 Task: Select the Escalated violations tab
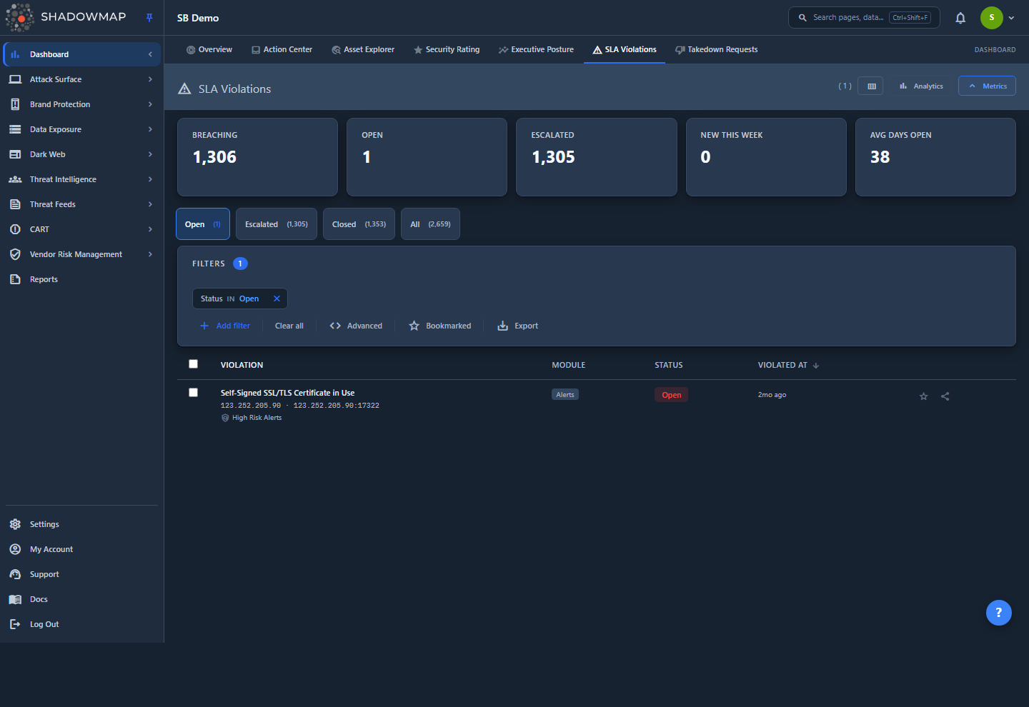point(277,224)
